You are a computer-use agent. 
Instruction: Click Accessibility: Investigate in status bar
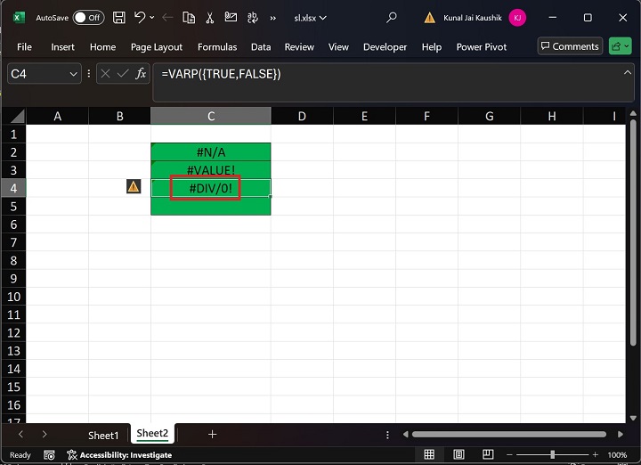click(x=119, y=455)
